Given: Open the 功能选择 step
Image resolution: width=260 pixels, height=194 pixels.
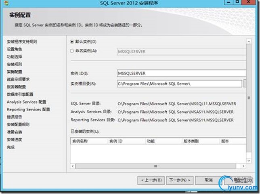Looking at the screenshot, I should click(x=14, y=56).
